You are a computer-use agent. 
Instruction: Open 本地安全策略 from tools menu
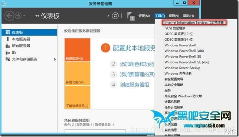click(174, 85)
